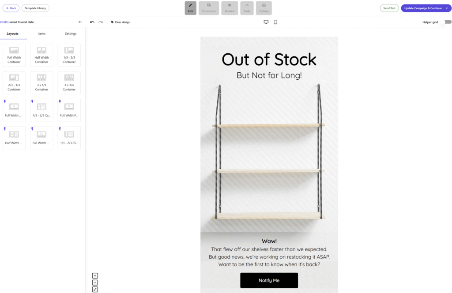Click the Clear design option
The width and height of the screenshot is (452, 293).
click(120, 22)
